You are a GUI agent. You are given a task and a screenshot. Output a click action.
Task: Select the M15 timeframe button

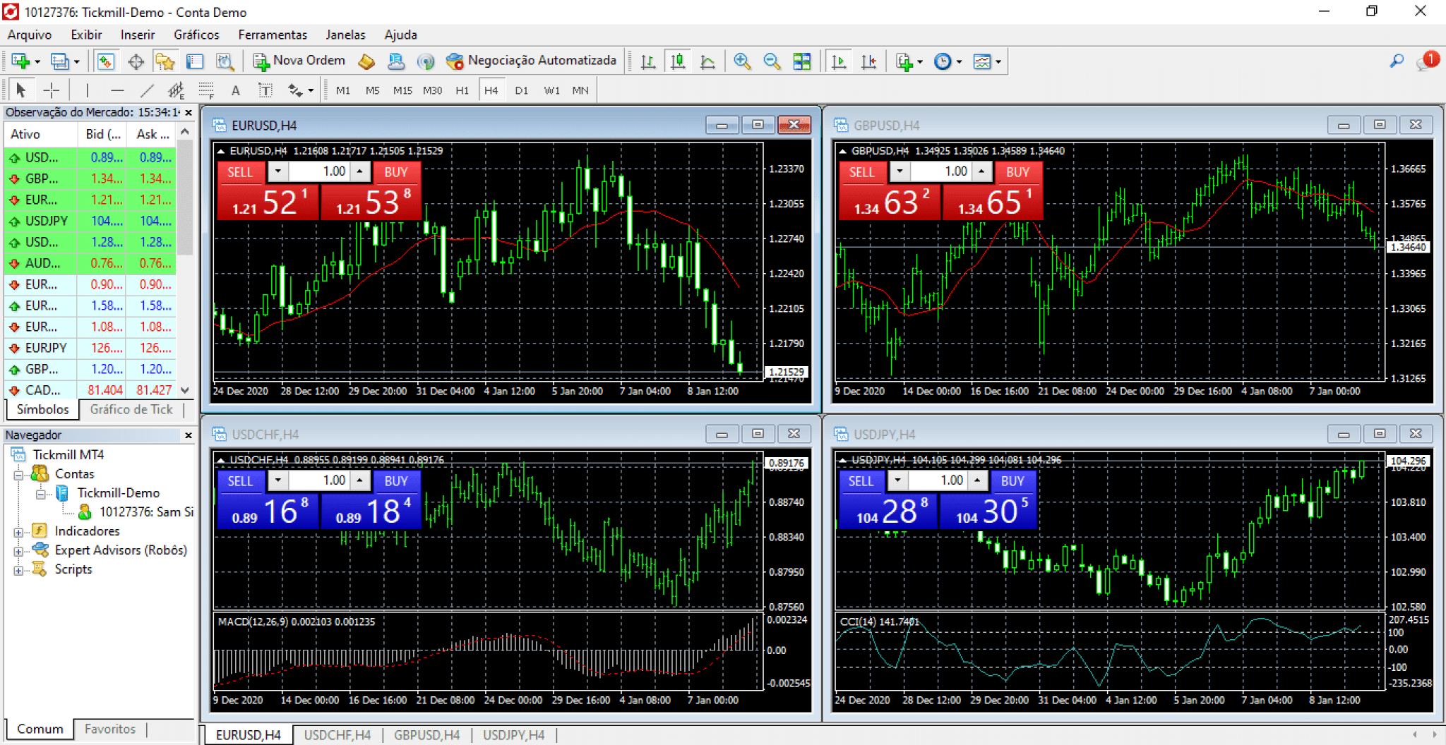coord(402,90)
